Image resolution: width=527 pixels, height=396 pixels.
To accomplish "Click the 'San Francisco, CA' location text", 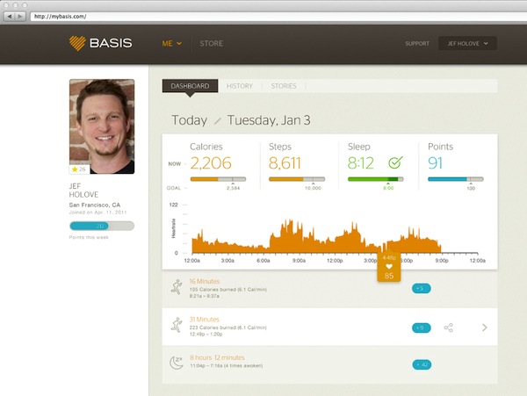I will coord(95,205).
